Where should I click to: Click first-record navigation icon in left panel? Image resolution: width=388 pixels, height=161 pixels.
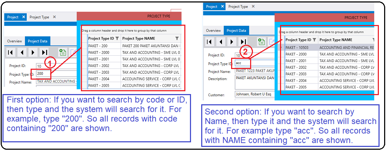(x=10, y=52)
